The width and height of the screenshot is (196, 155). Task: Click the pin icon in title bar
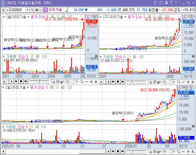tap(166, 3)
